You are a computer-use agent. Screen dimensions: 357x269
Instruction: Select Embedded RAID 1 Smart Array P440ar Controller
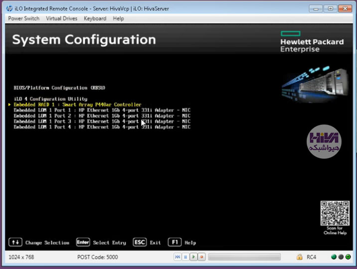tap(77, 105)
